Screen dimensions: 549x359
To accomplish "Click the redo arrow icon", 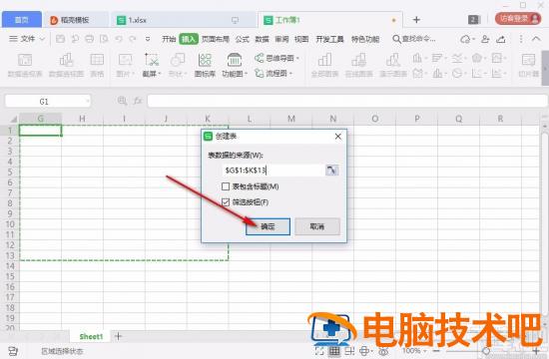I will coord(133,39).
